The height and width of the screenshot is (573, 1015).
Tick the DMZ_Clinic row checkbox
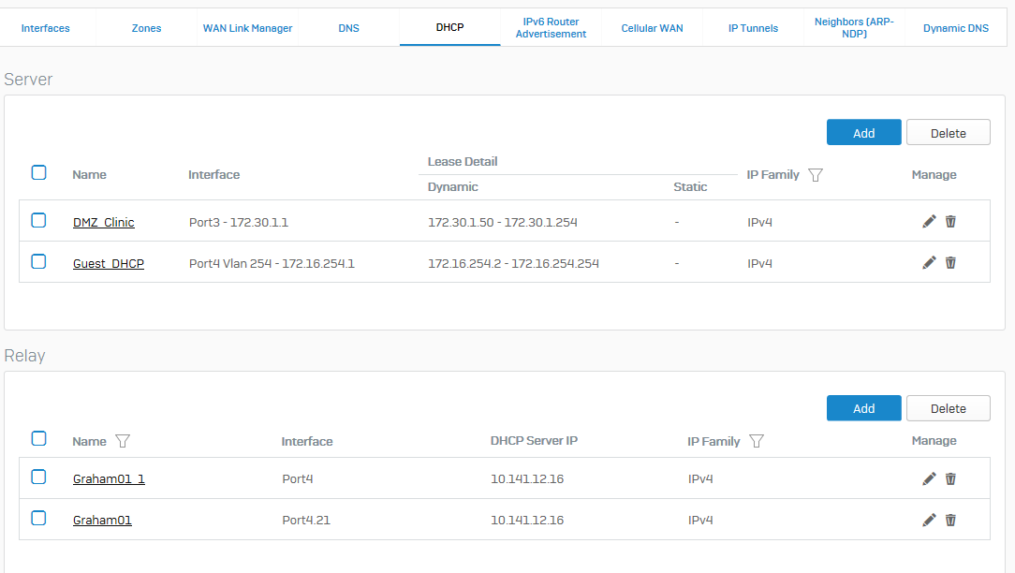point(38,220)
